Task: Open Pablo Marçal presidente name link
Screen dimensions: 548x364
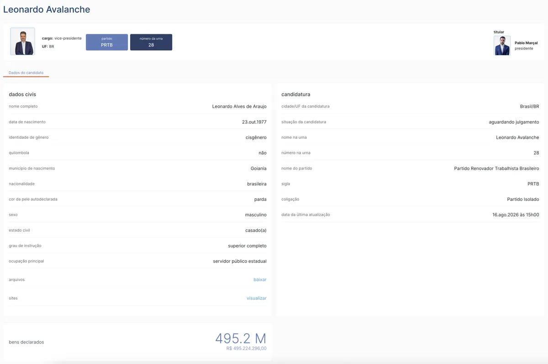Action: point(526,43)
